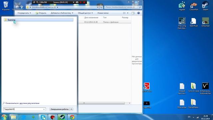Open the Sims 4 Crack folder

point(194,87)
